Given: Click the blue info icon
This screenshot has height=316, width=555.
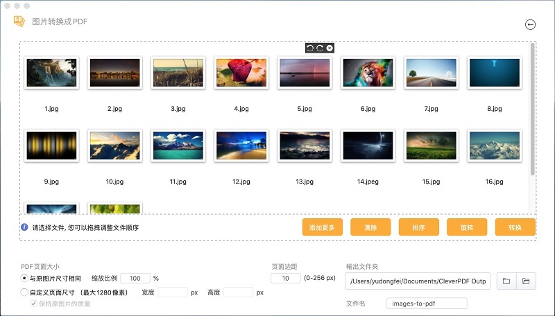Looking at the screenshot, I should pyautogui.click(x=24, y=227).
